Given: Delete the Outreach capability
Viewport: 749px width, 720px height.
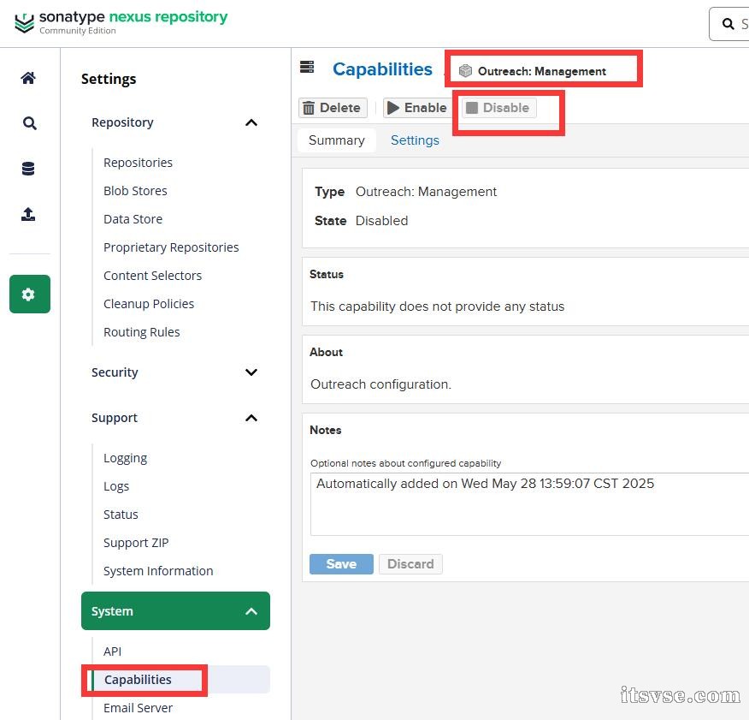Looking at the screenshot, I should point(333,108).
